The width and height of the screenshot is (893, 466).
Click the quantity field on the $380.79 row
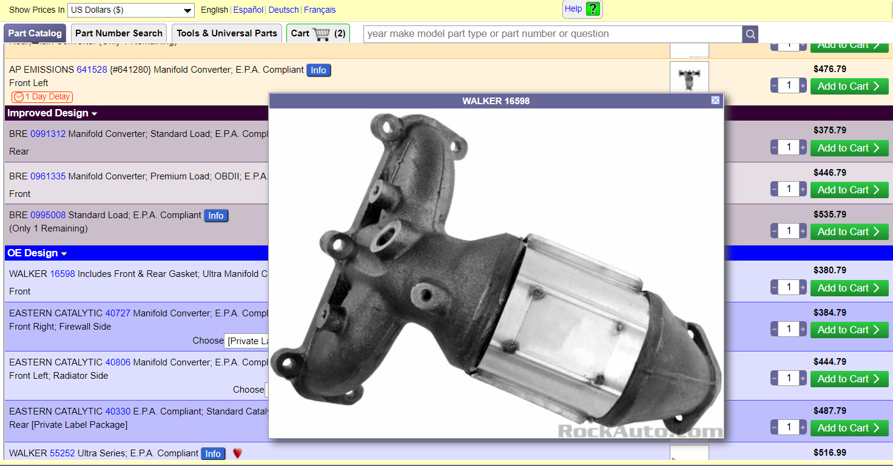coord(789,287)
